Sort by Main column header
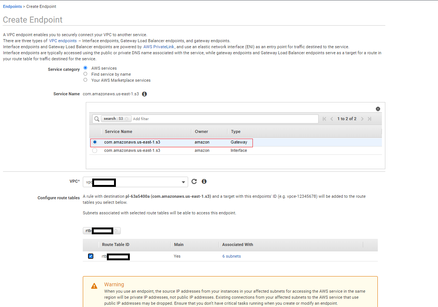This screenshot has width=438, height=307. pyautogui.click(x=179, y=244)
